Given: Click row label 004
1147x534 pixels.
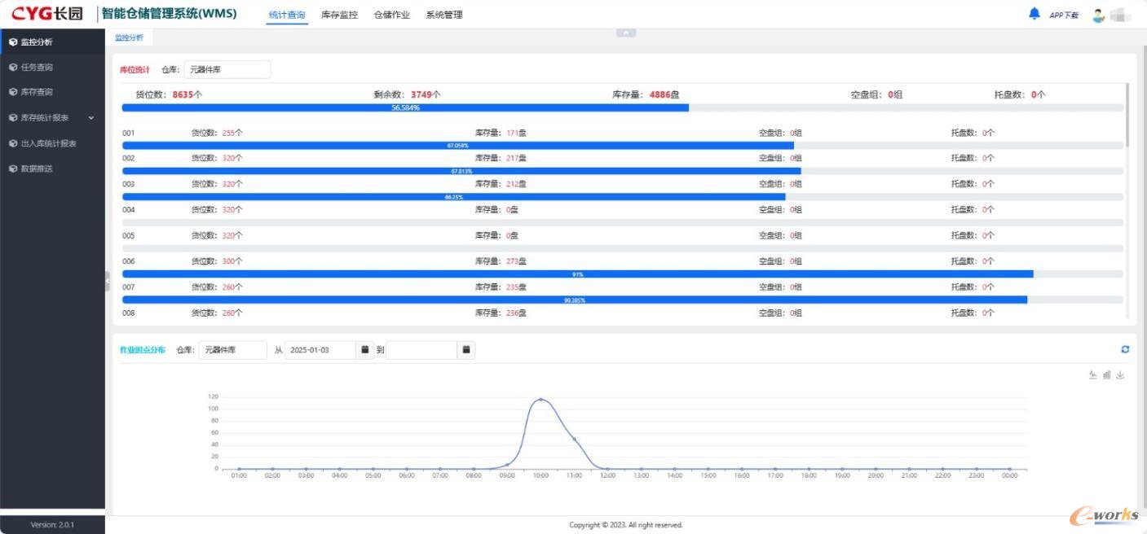Looking at the screenshot, I should click(x=129, y=210).
